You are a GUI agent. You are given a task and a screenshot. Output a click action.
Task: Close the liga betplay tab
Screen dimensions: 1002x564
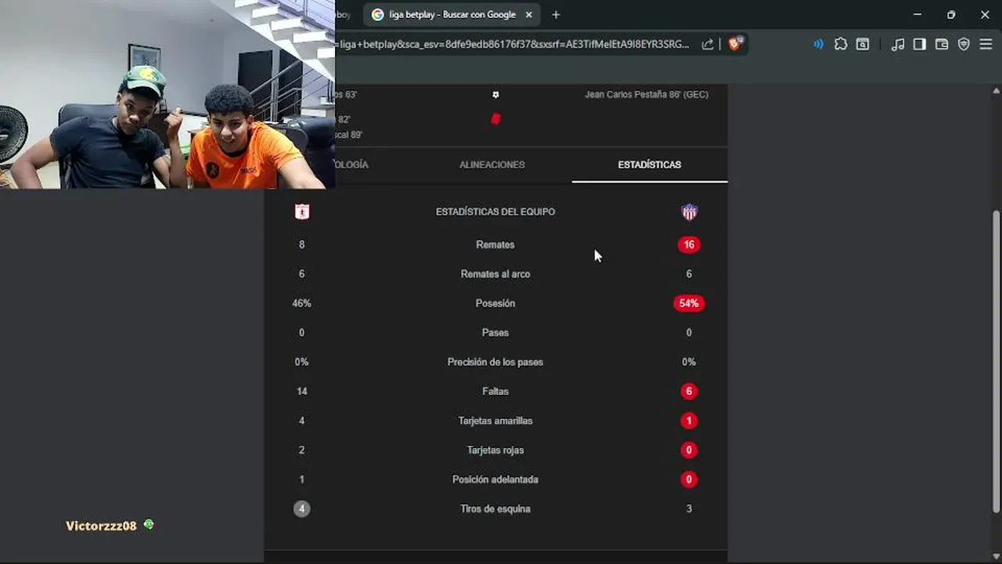click(x=529, y=15)
